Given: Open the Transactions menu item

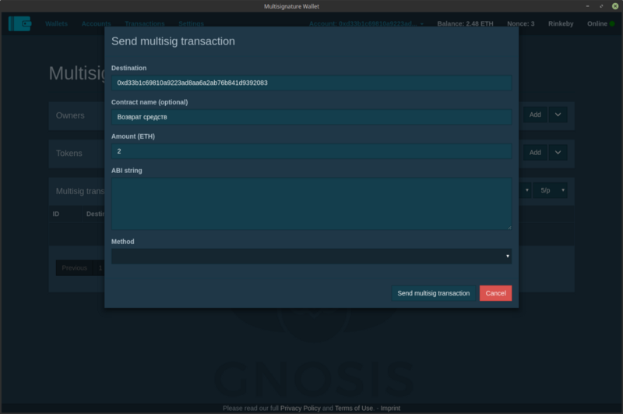Looking at the screenshot, I should point(145,23).
